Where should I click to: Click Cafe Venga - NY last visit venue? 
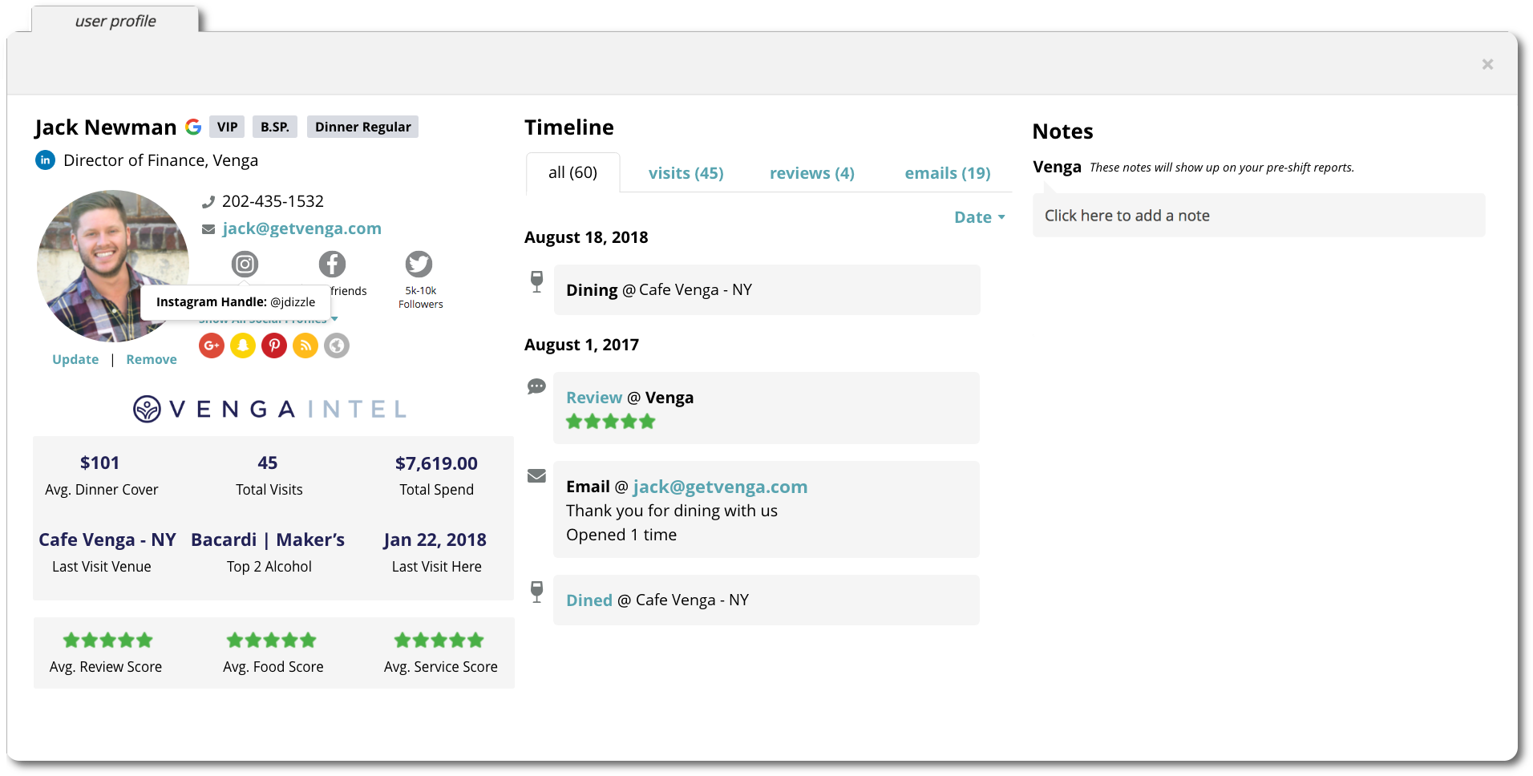[107, 540]
